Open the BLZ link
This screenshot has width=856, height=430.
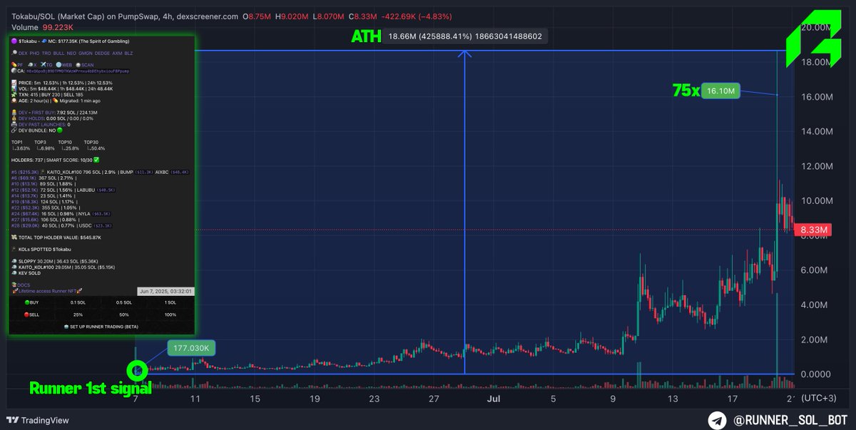coord(128,53)
